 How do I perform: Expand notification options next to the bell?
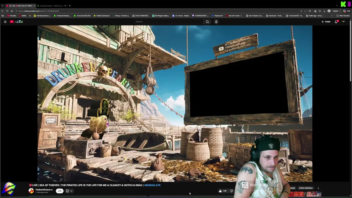pyautogui.click(x=71, y=191)
